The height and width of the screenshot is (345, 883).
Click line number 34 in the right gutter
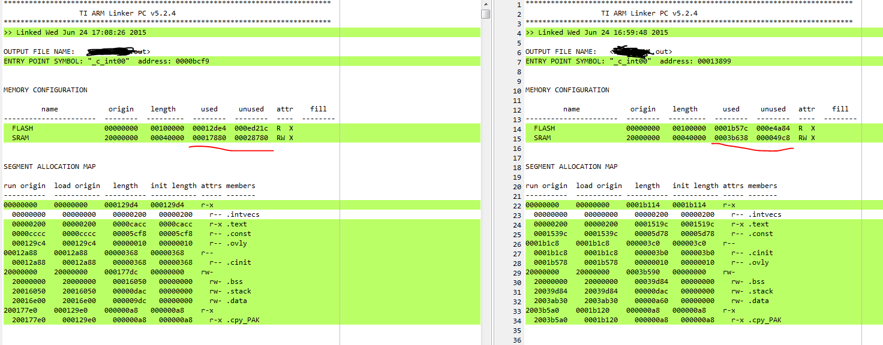(517, 320)
